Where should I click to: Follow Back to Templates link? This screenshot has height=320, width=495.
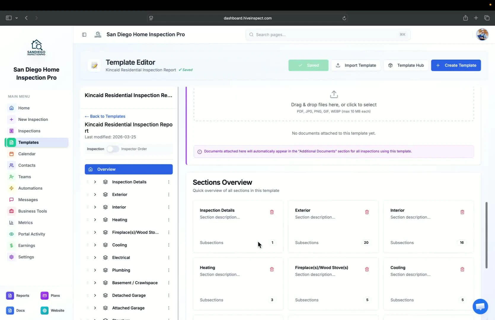click(105, 116)
